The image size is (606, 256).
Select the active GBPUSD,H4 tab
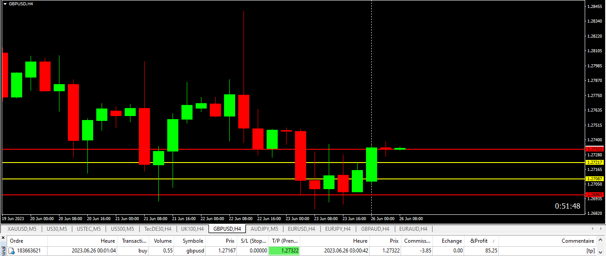pyautogui.click(x=227, y=229)
